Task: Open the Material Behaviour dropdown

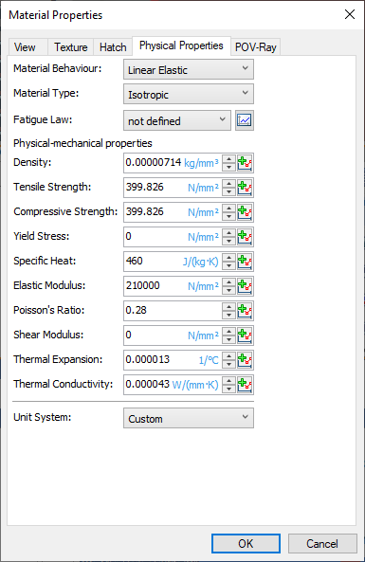Action: click(189, 69)
